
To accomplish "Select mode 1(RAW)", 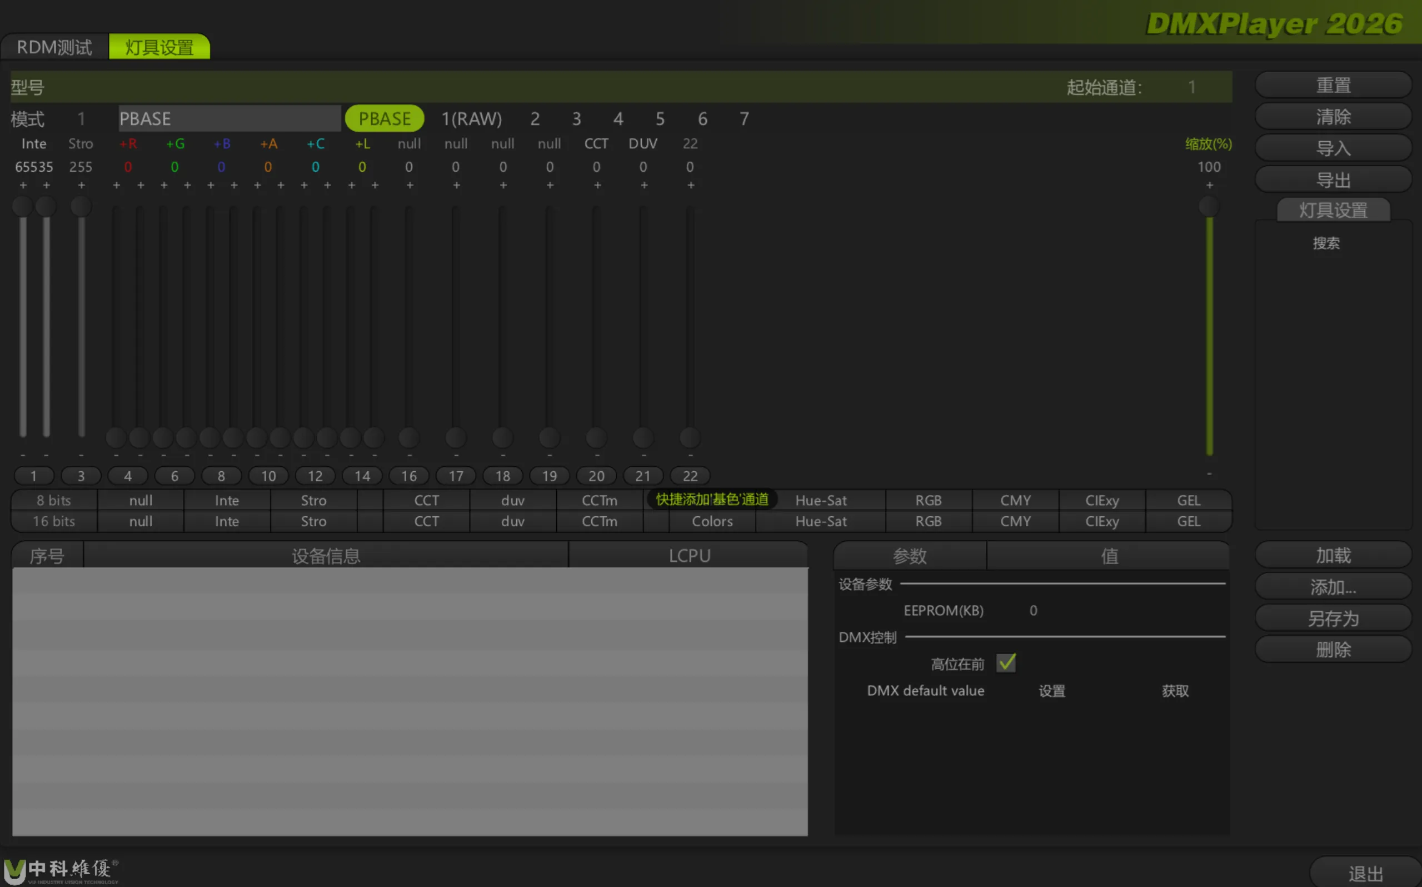I will (x=471, y=118).
